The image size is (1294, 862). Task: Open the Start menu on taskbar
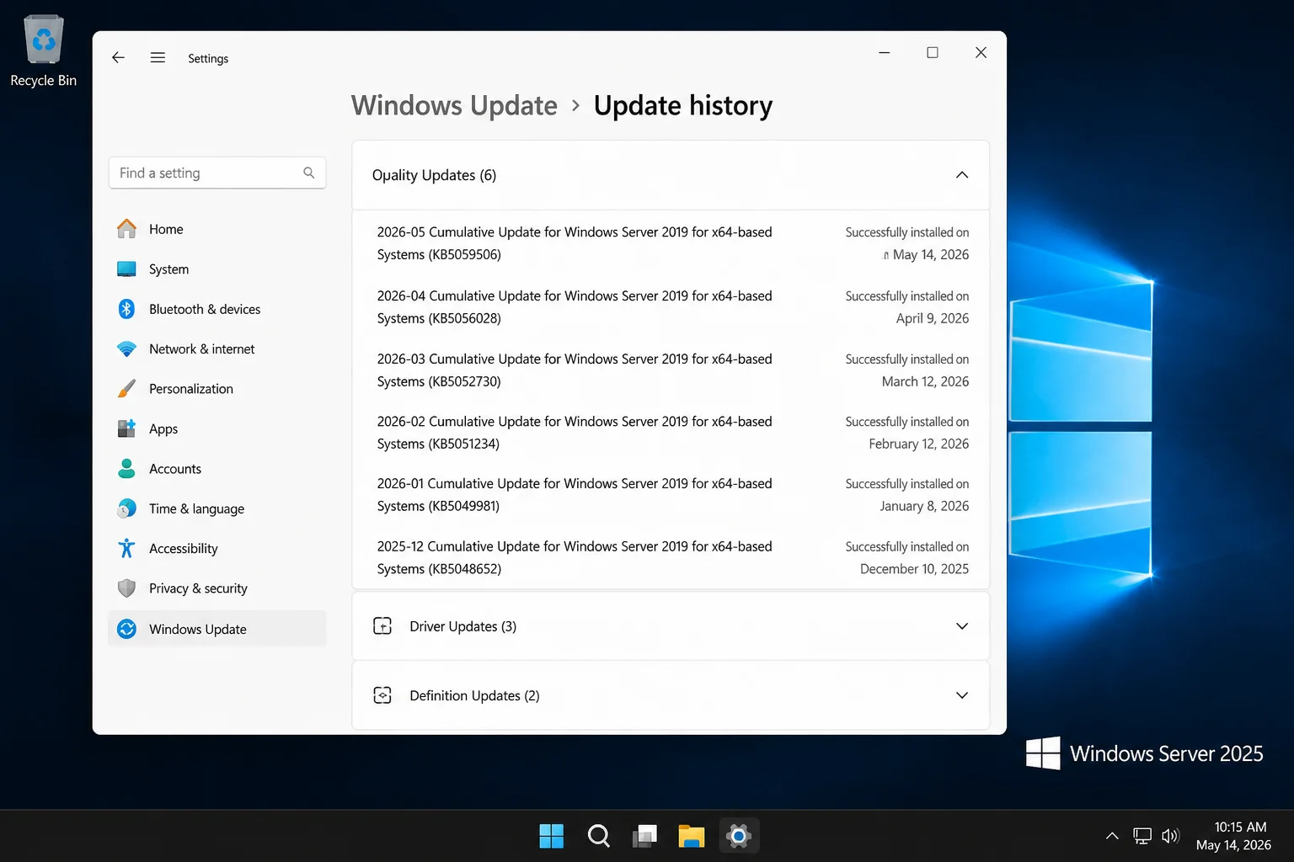tap(551, 836)
